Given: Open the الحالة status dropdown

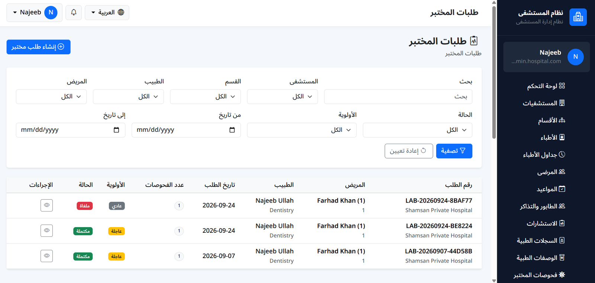Looking at the screenshot, I should 417,130.
